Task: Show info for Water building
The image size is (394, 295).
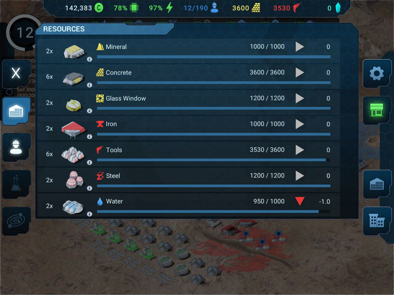Action: pos(89,214)
